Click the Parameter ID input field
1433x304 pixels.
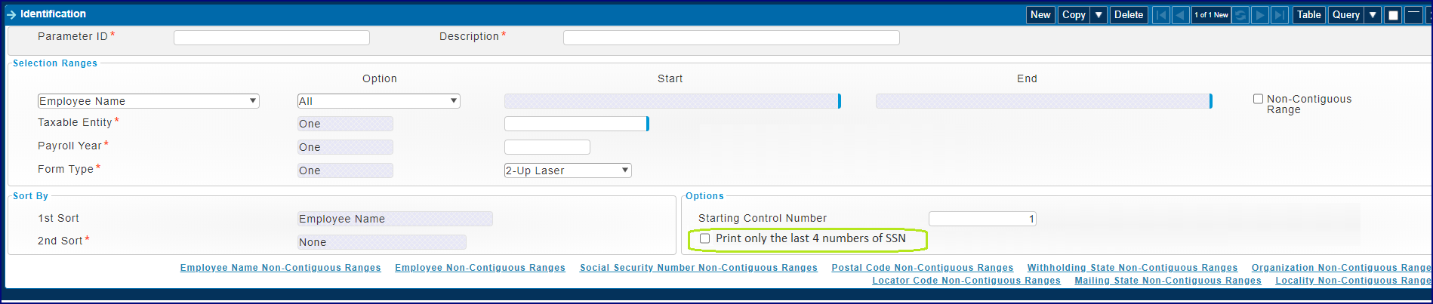(x=271, y=38)
